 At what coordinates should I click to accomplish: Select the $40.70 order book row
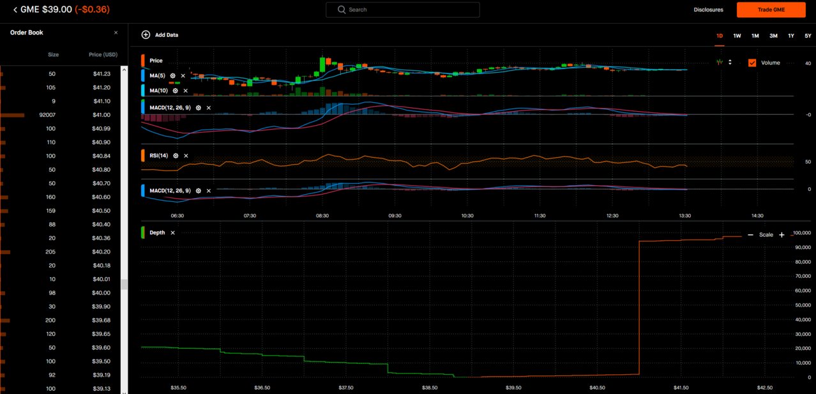pos(60,183)
